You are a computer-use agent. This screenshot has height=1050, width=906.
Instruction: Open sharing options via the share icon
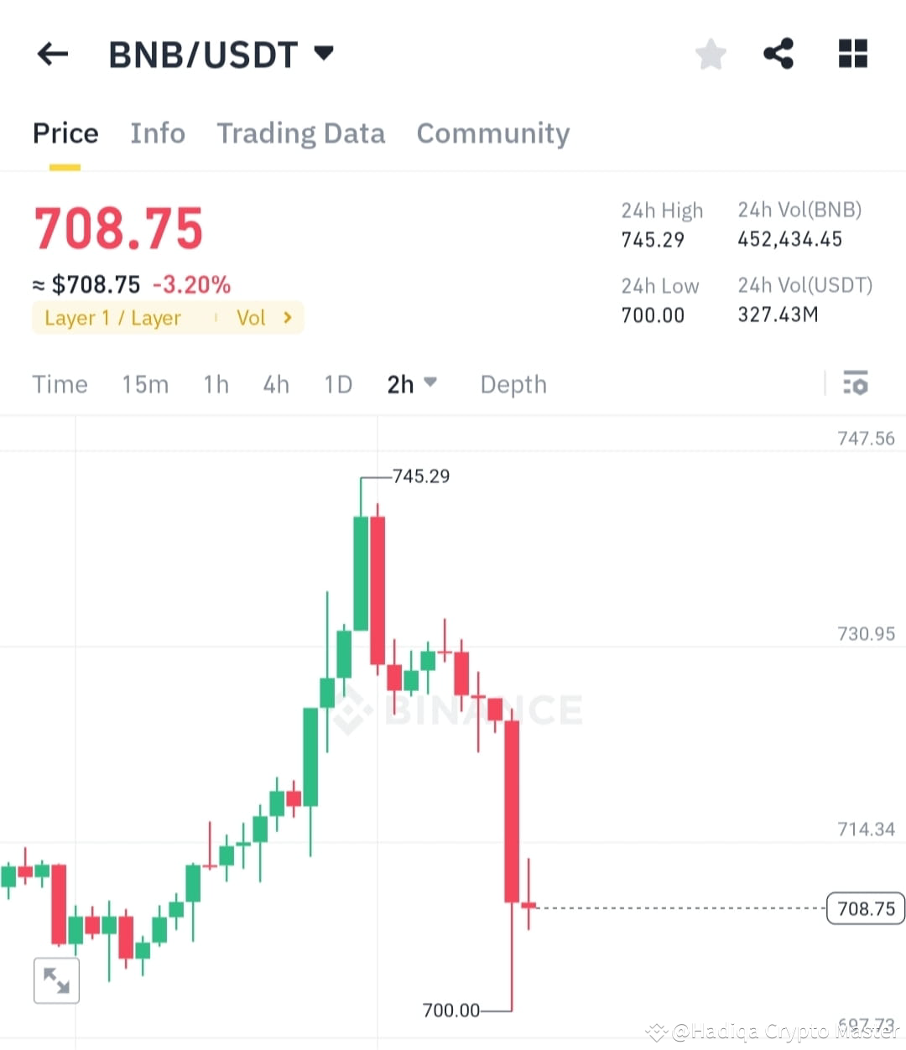coord(778,53)
